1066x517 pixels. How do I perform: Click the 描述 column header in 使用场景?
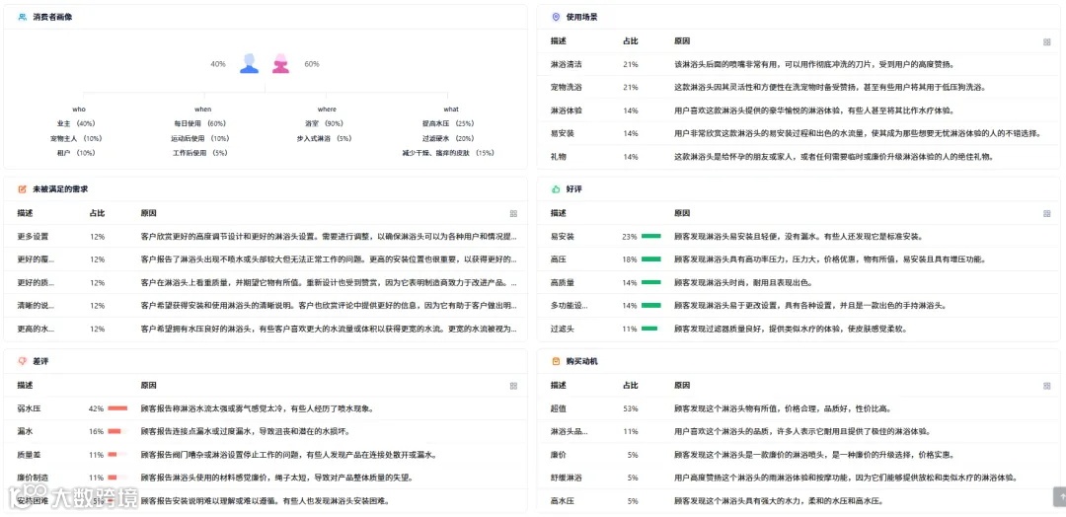coord(558,40)
